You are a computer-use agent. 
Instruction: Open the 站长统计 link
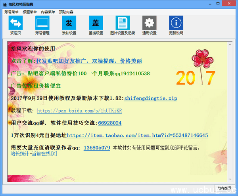(20, 154)
